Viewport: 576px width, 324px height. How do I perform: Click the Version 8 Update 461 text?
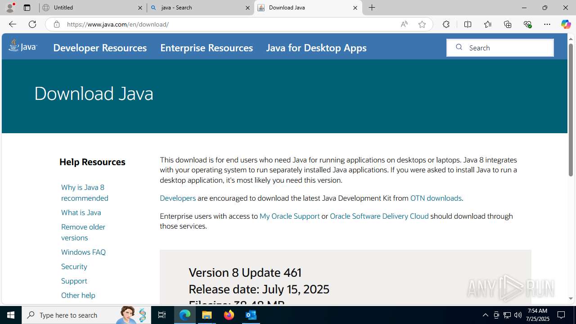click(245, 273)
